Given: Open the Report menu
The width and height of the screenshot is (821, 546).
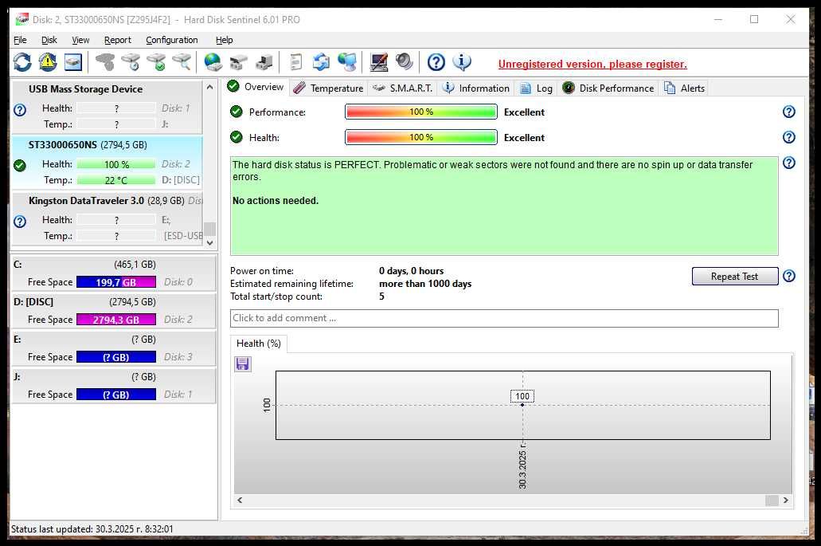Looking at the screenshot, I should pos(117,40).
